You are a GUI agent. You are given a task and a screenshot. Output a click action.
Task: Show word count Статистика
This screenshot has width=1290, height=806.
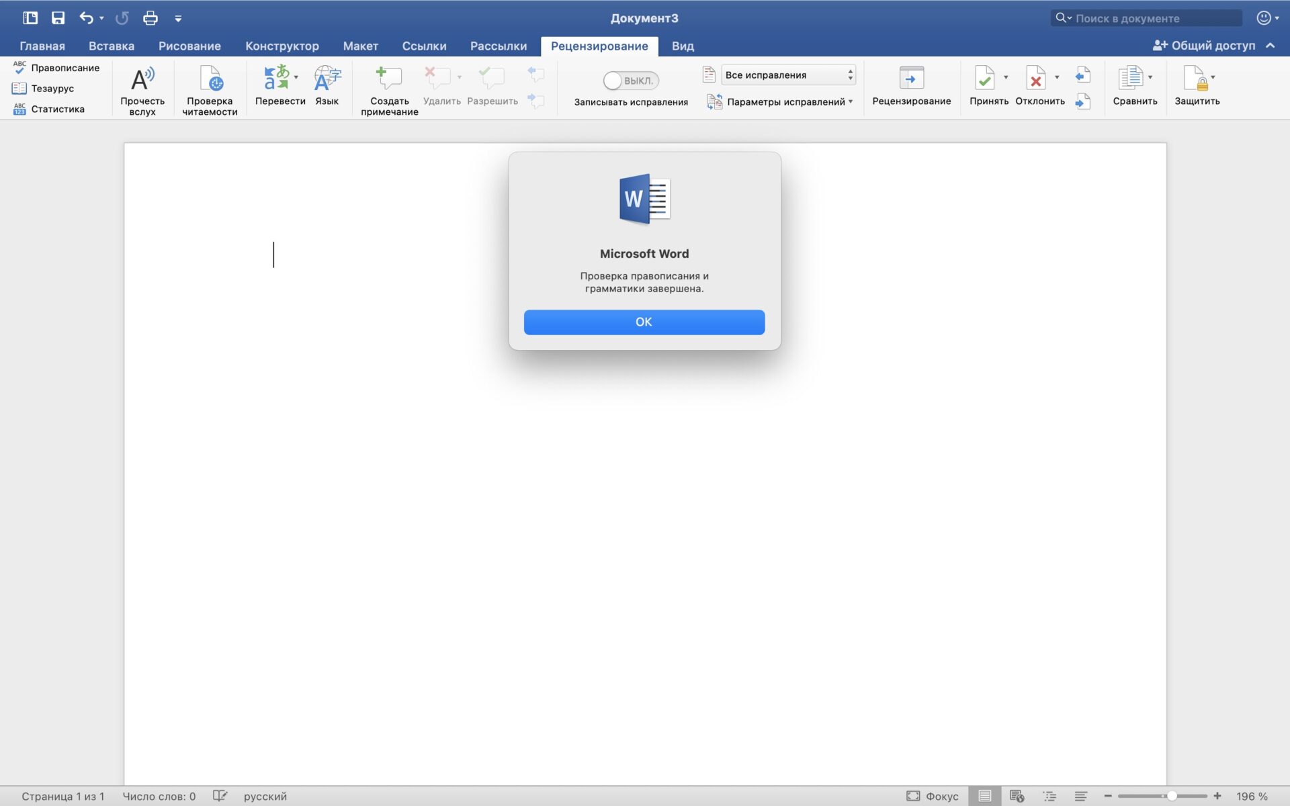click(49, 109)
